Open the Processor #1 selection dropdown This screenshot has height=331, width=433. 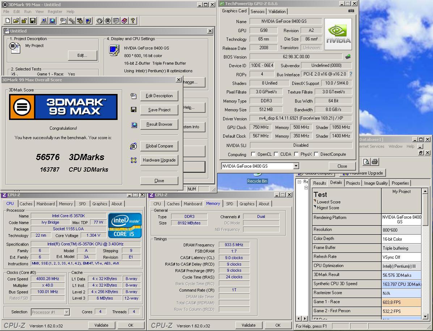click(x=67, y=312)
